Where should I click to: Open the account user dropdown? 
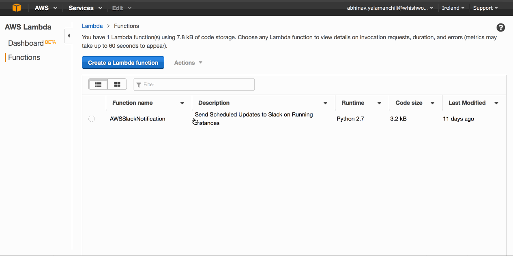390,8
